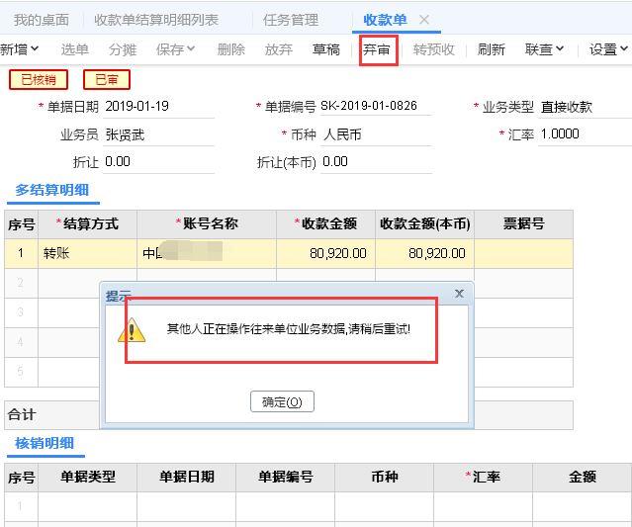This screenshot has height=527, width=632.
Task: Click the 折让 field 0.00
Action: click(x=158, y=162)
